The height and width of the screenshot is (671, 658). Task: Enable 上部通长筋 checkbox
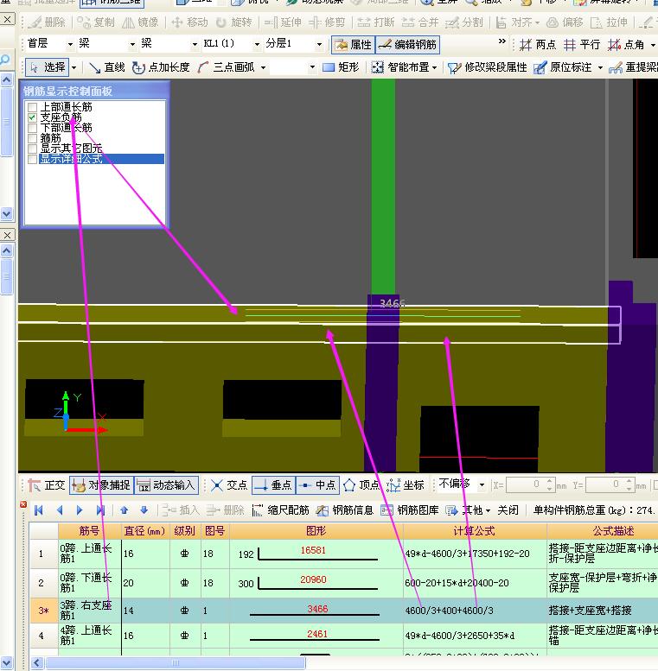[32, 107]
